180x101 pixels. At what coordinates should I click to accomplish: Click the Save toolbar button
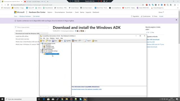55,41
